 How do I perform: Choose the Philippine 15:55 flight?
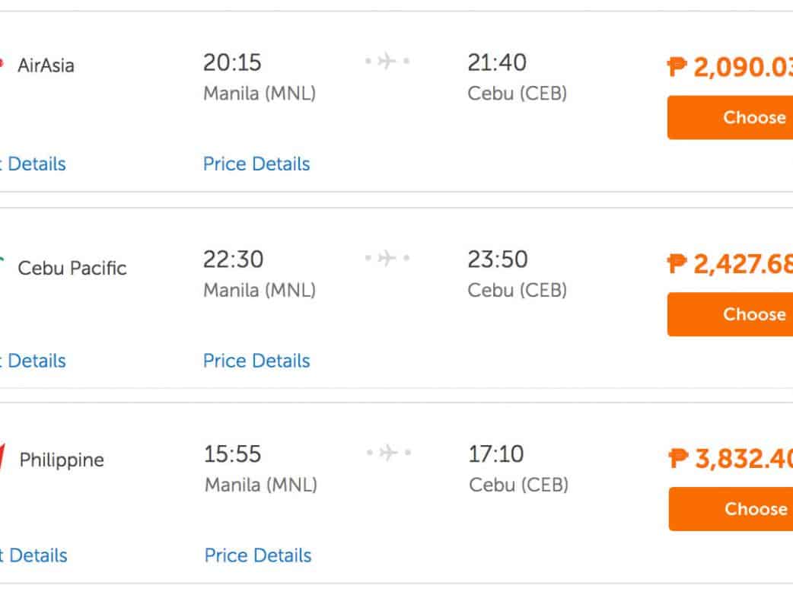[x=732, y=509]
